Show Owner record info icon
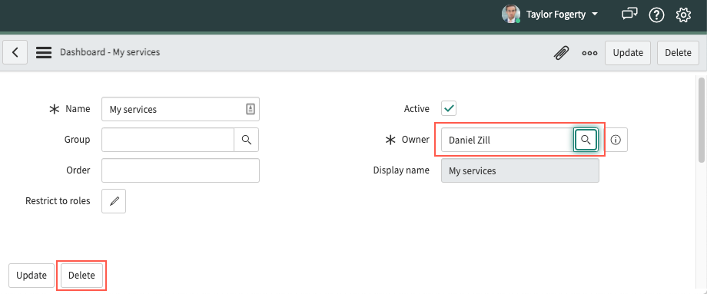Image resolution: width=707 pixels, height=294 pixels. click(616, 140)
